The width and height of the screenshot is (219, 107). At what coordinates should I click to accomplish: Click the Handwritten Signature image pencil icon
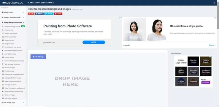[x=3, y=61]
